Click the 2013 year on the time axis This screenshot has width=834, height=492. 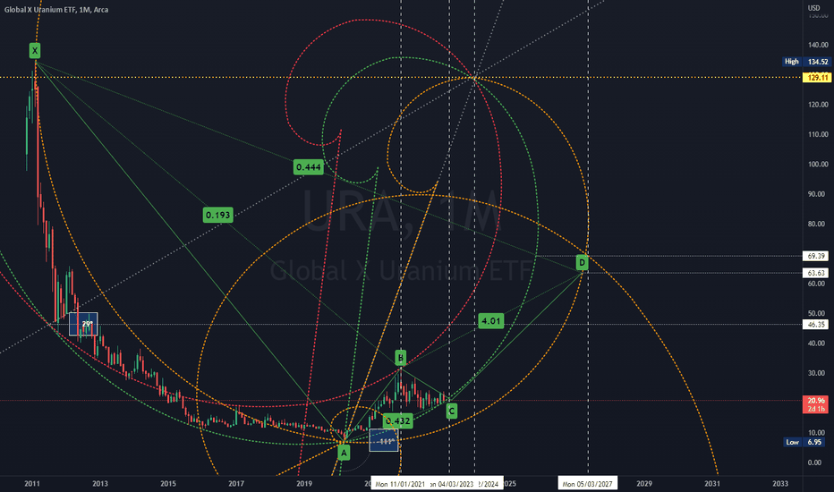pyautogui.click(x=100, y=483)
